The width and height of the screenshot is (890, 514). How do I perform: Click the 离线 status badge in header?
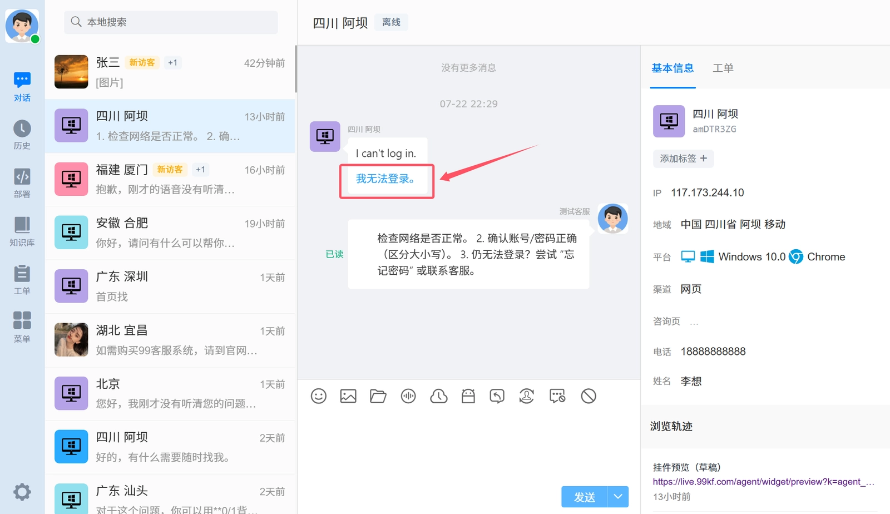pos(392,22)
